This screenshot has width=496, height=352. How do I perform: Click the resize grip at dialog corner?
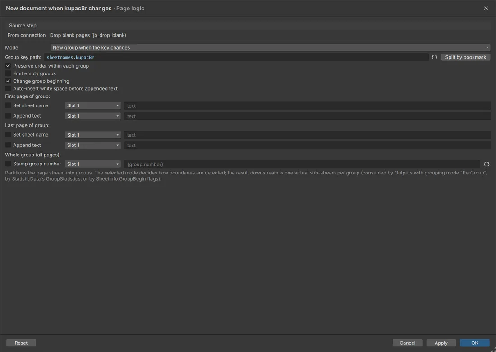coord(493,349)
